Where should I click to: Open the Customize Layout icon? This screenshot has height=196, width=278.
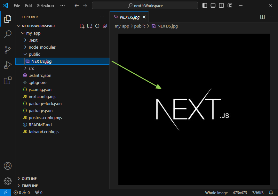pos(230,5)
